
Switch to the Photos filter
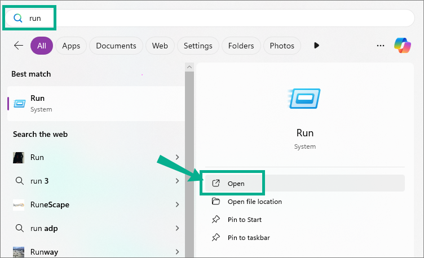pos(282,46)
